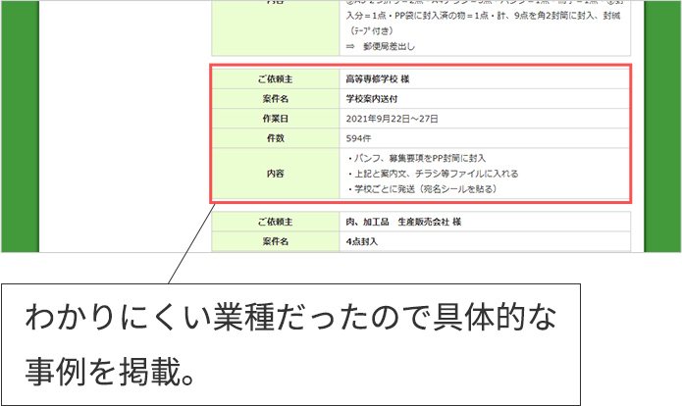Select the project name 4点封入
The height and width of the screenshot is (406, 682).
(362, 241)
